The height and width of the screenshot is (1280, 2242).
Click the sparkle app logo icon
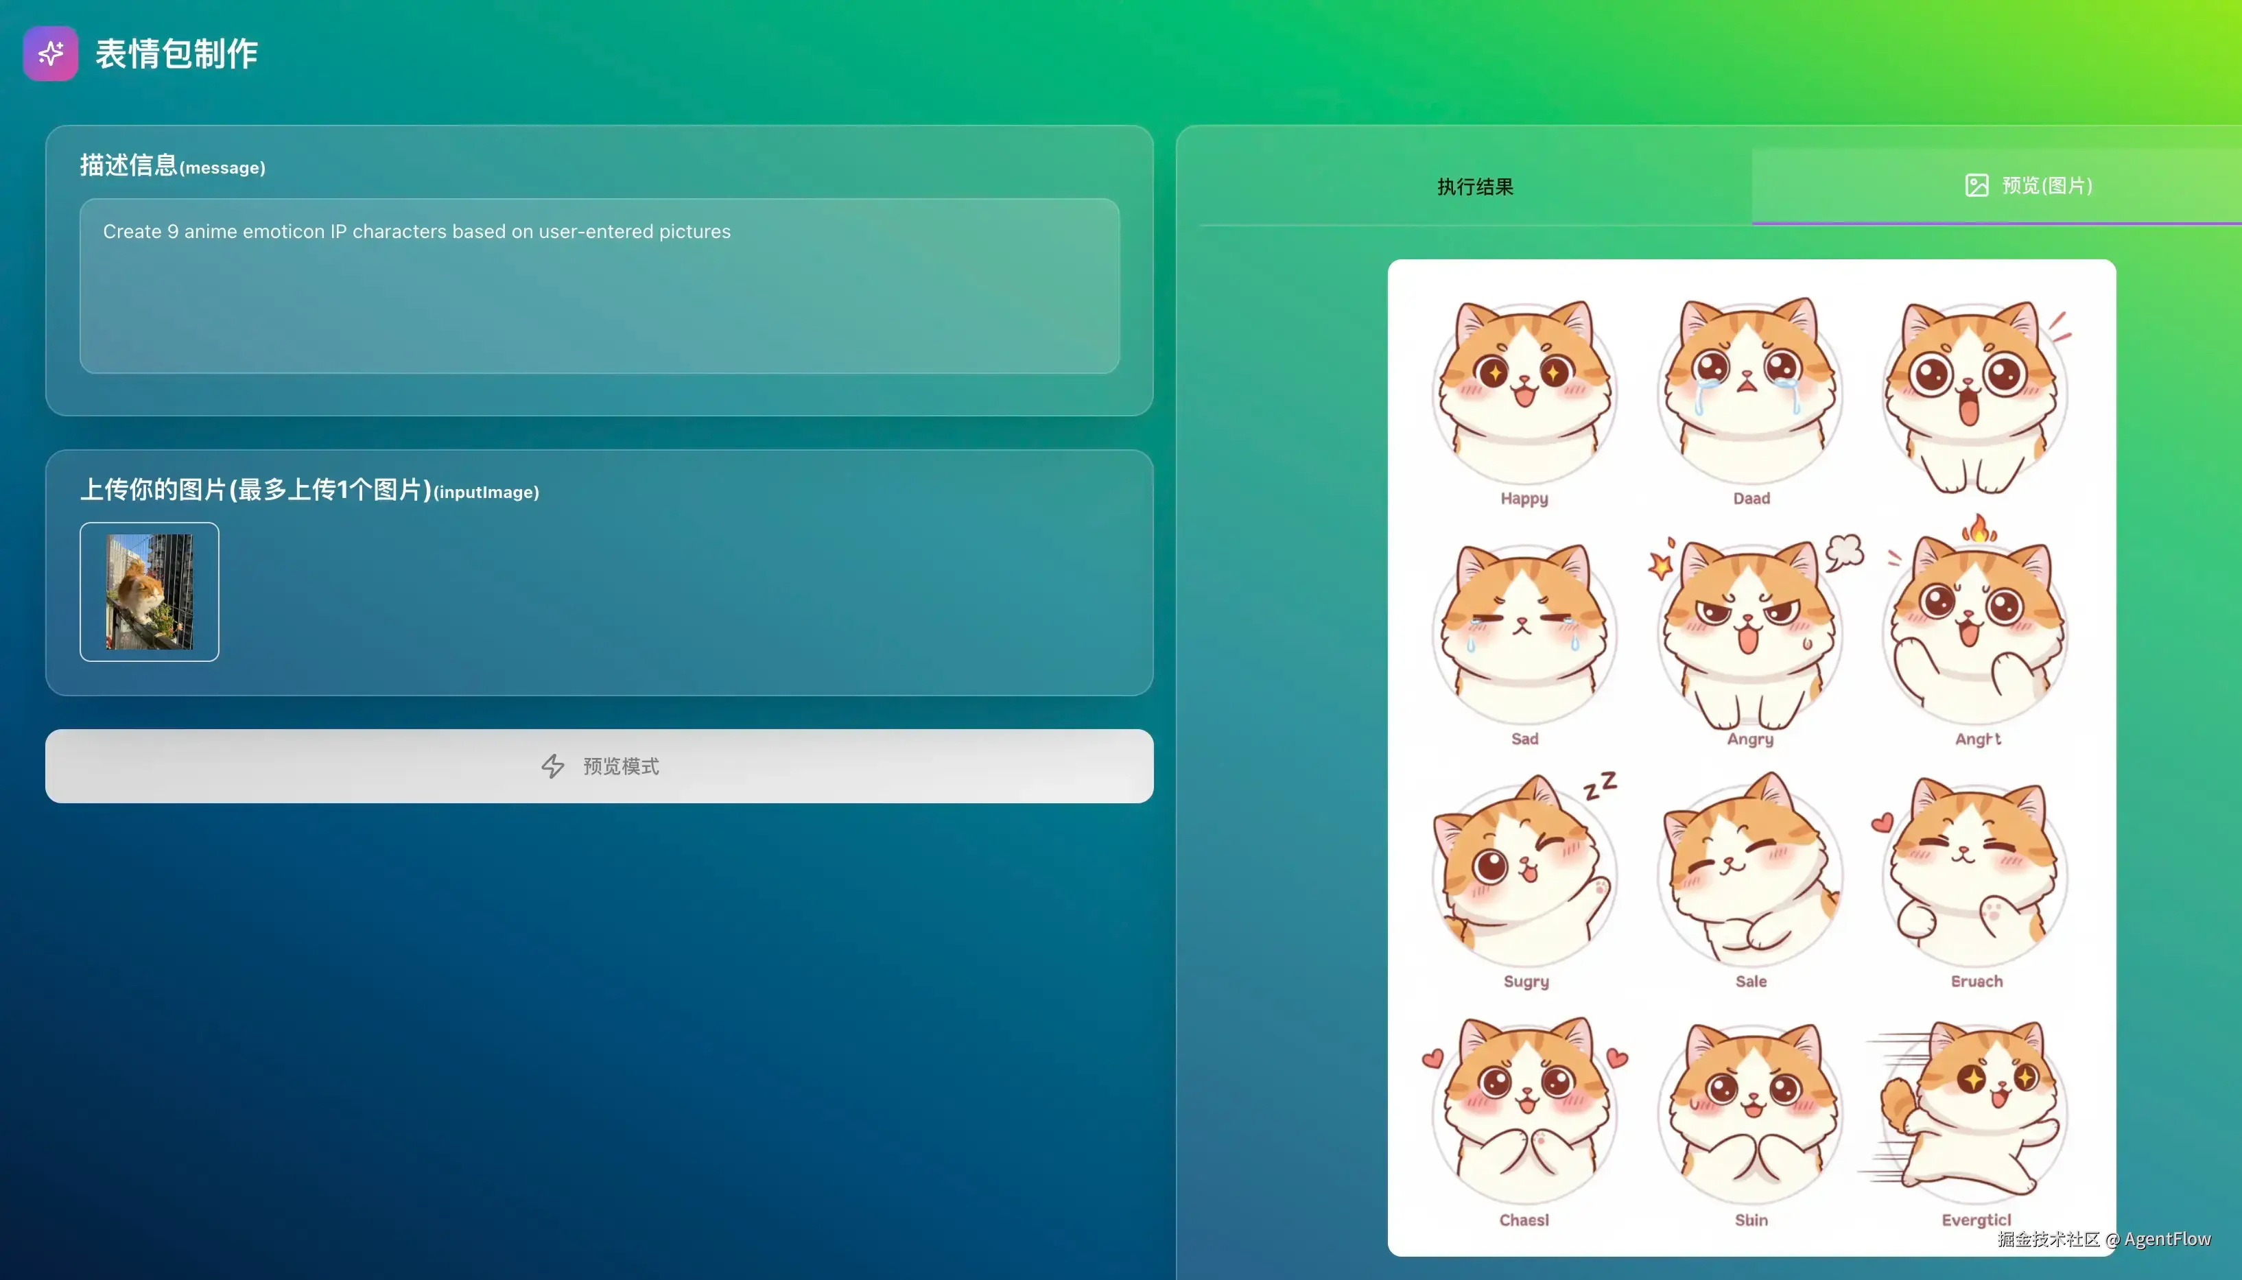pos(50,53)
